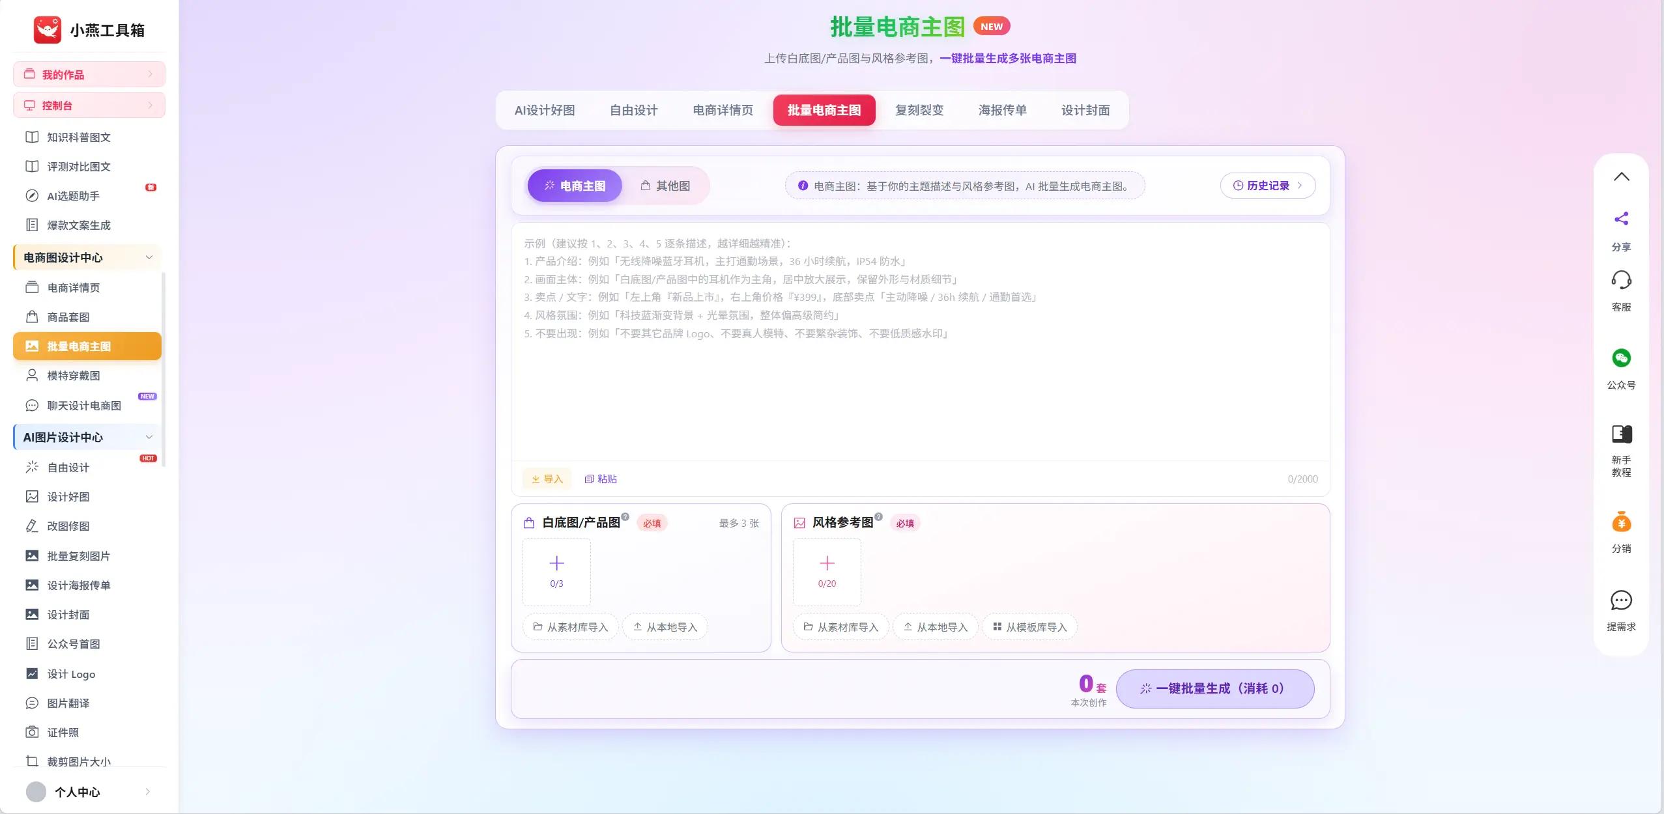Click 风格参考图 help question icon

point(879,517)
